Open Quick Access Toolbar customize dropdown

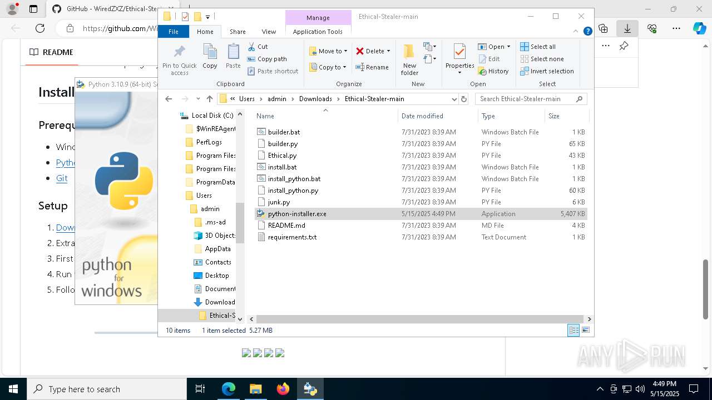click(207, 17)
